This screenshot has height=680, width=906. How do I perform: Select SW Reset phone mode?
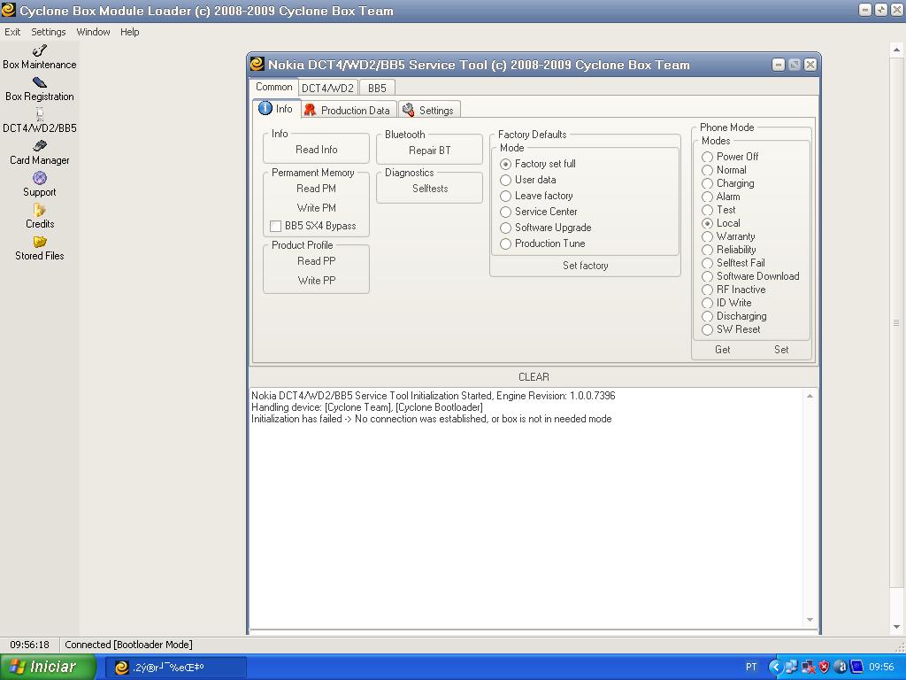(707, 329)
